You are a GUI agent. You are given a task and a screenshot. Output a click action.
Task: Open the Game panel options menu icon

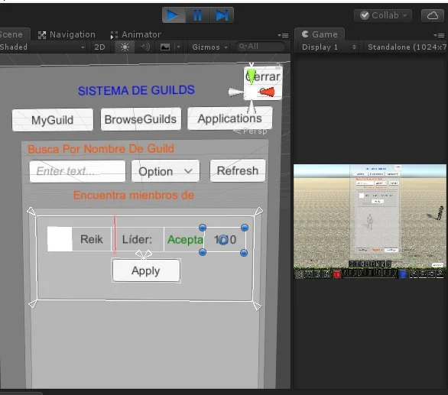(439, 35)
